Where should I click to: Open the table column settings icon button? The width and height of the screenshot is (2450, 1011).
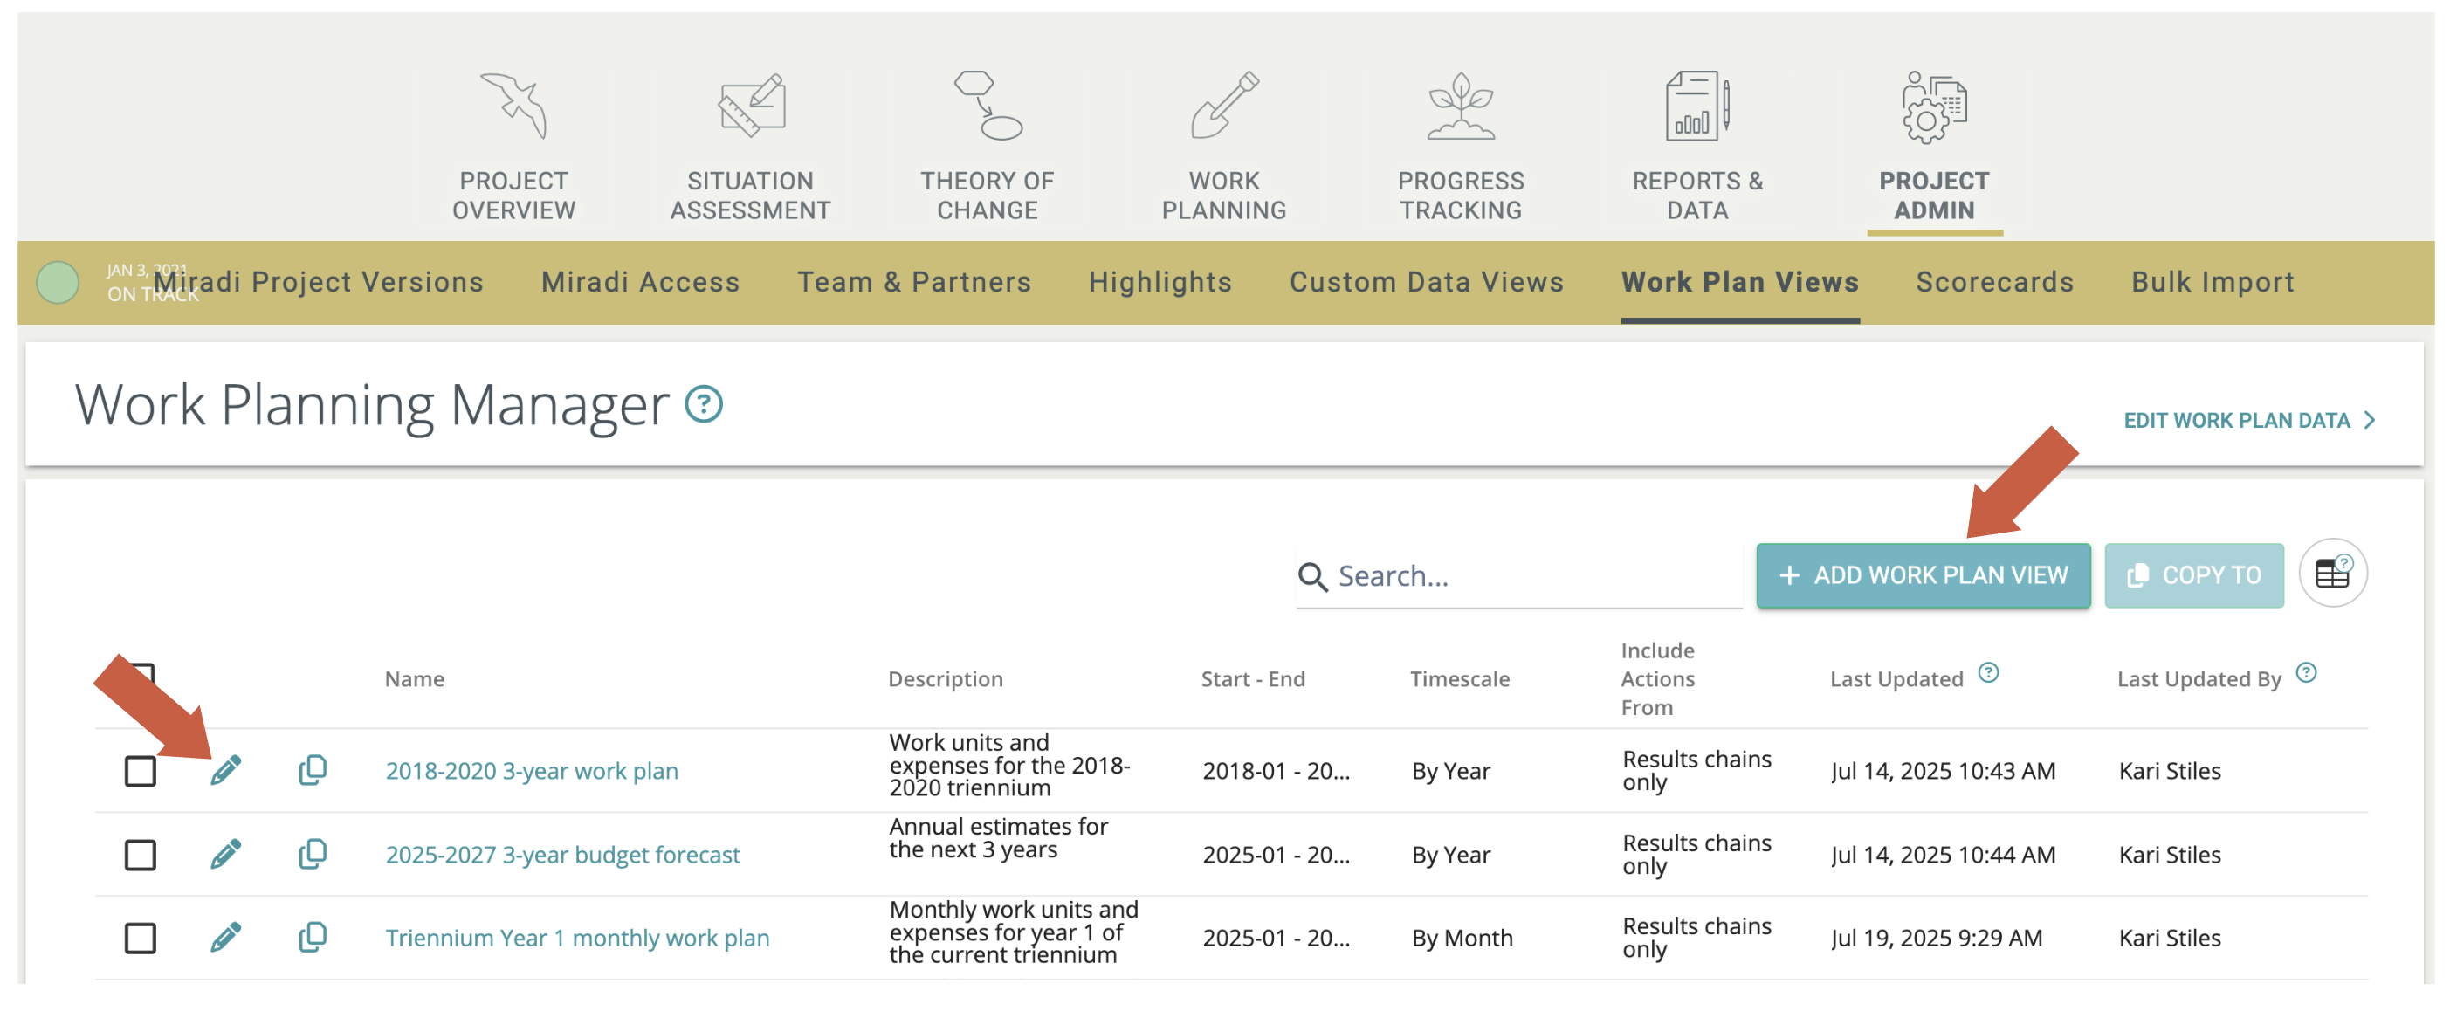tap(2332, 574)
